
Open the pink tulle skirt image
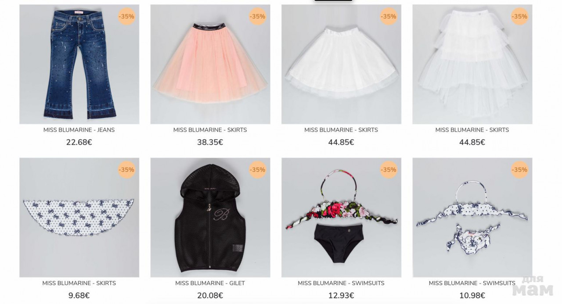click(210, 64)
